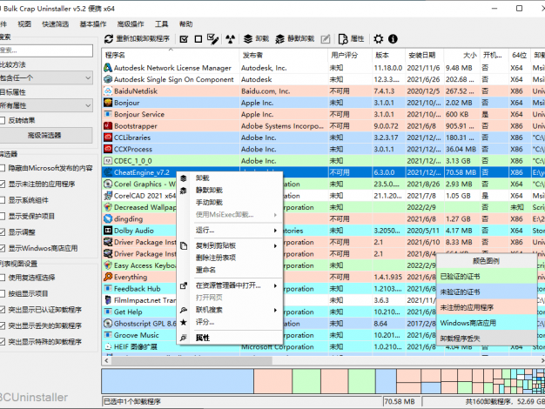The width and height of the screenshot is (545, 409).
Task: Expand the 运行 submenu in context menu
Action: coord(275,231)
